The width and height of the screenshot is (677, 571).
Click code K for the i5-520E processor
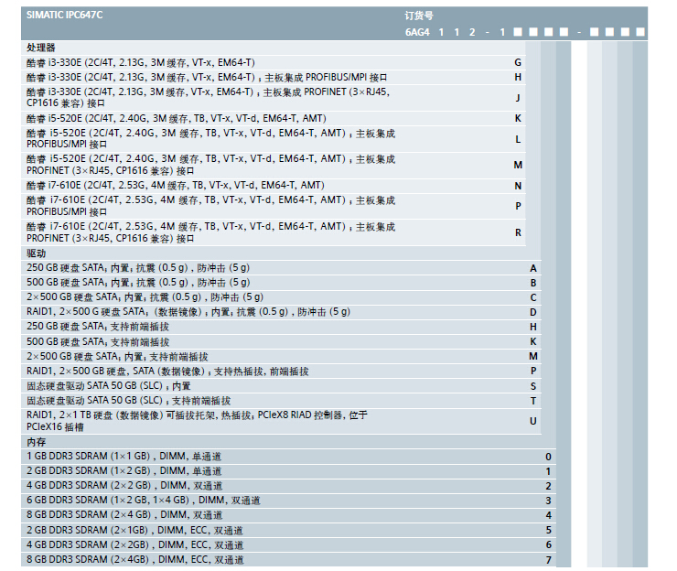point(518,119)
